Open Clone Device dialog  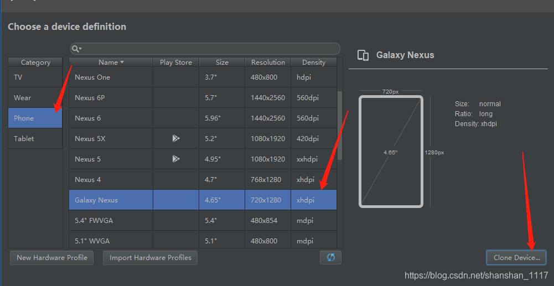[x=516, y=257]
